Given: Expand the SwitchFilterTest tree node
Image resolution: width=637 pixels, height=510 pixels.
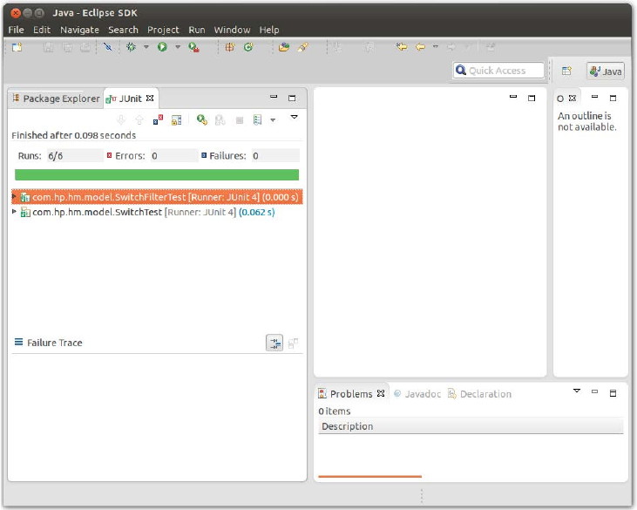Looking at the screenshot, I should [x=15, y=197].
